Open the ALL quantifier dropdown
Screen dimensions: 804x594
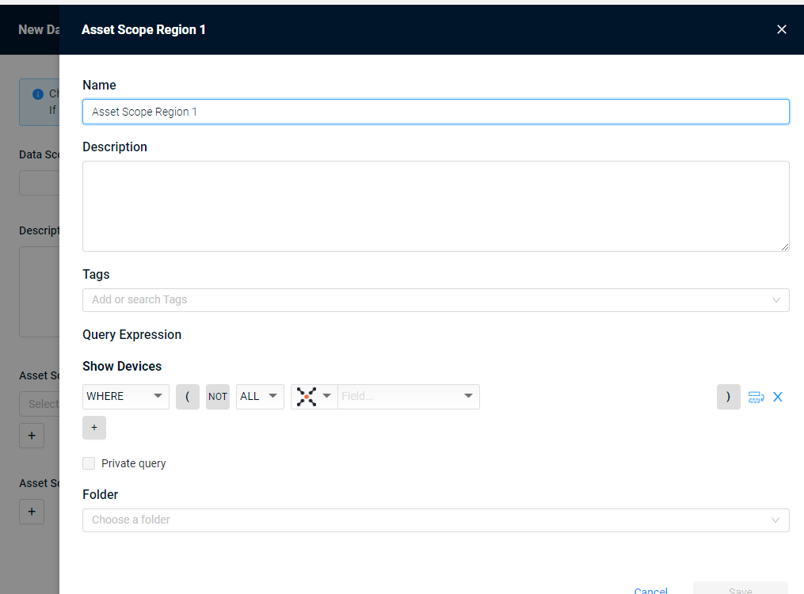coord(260,396)
